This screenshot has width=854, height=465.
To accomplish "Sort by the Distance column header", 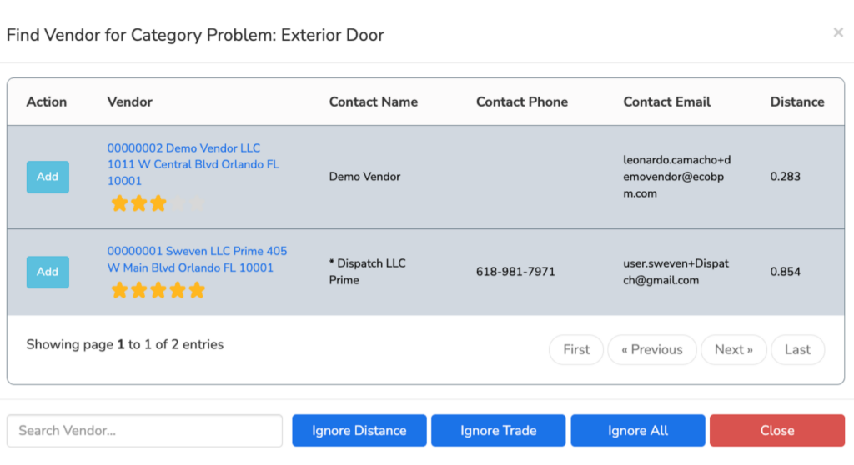I will 796,102.
